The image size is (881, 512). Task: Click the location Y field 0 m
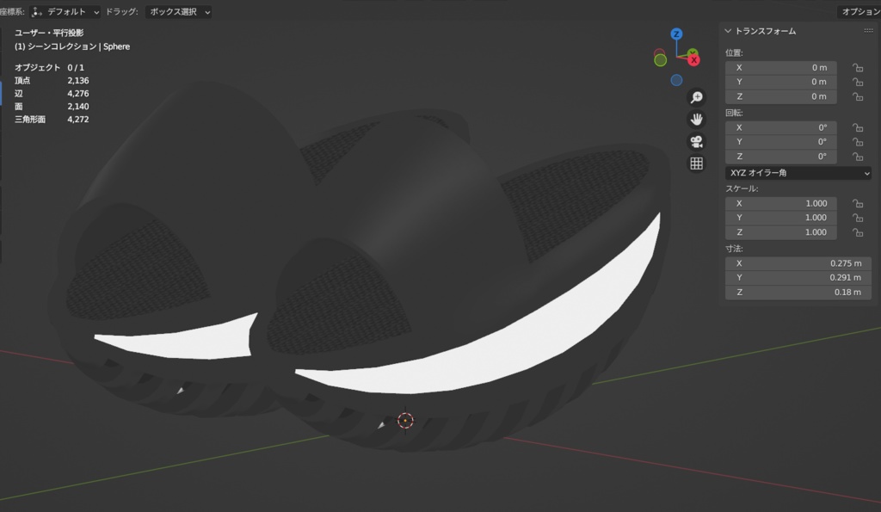point(781,82)
